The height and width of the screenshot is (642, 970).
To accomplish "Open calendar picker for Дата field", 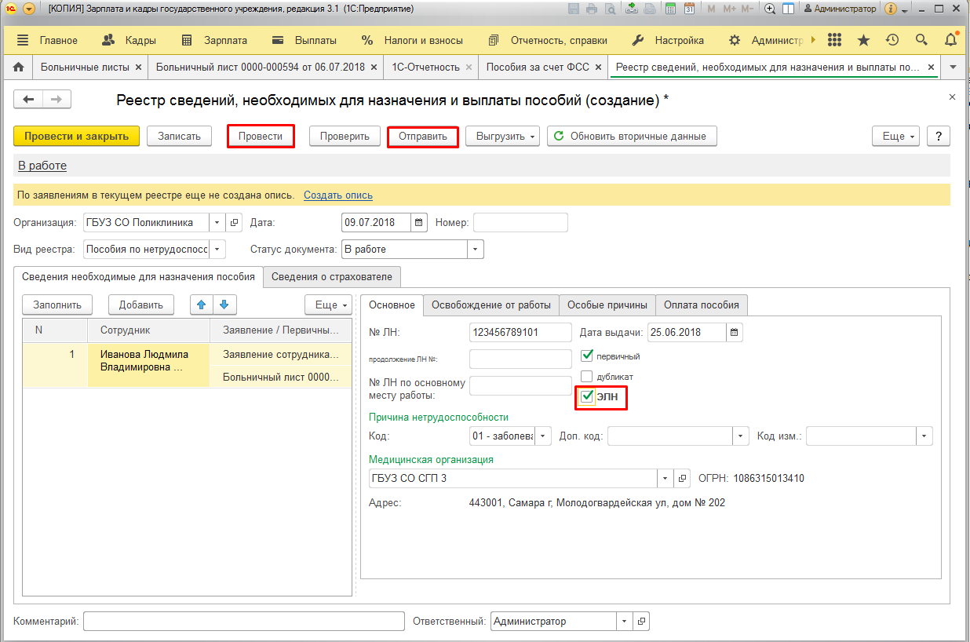I will point(419,223).
